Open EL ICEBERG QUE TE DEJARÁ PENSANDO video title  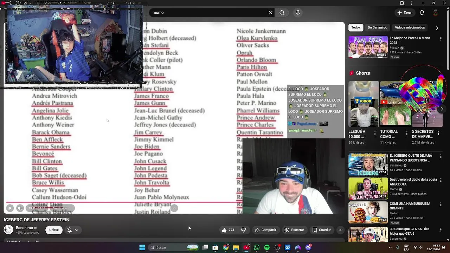pyautogui.click(x=411, y=158)
